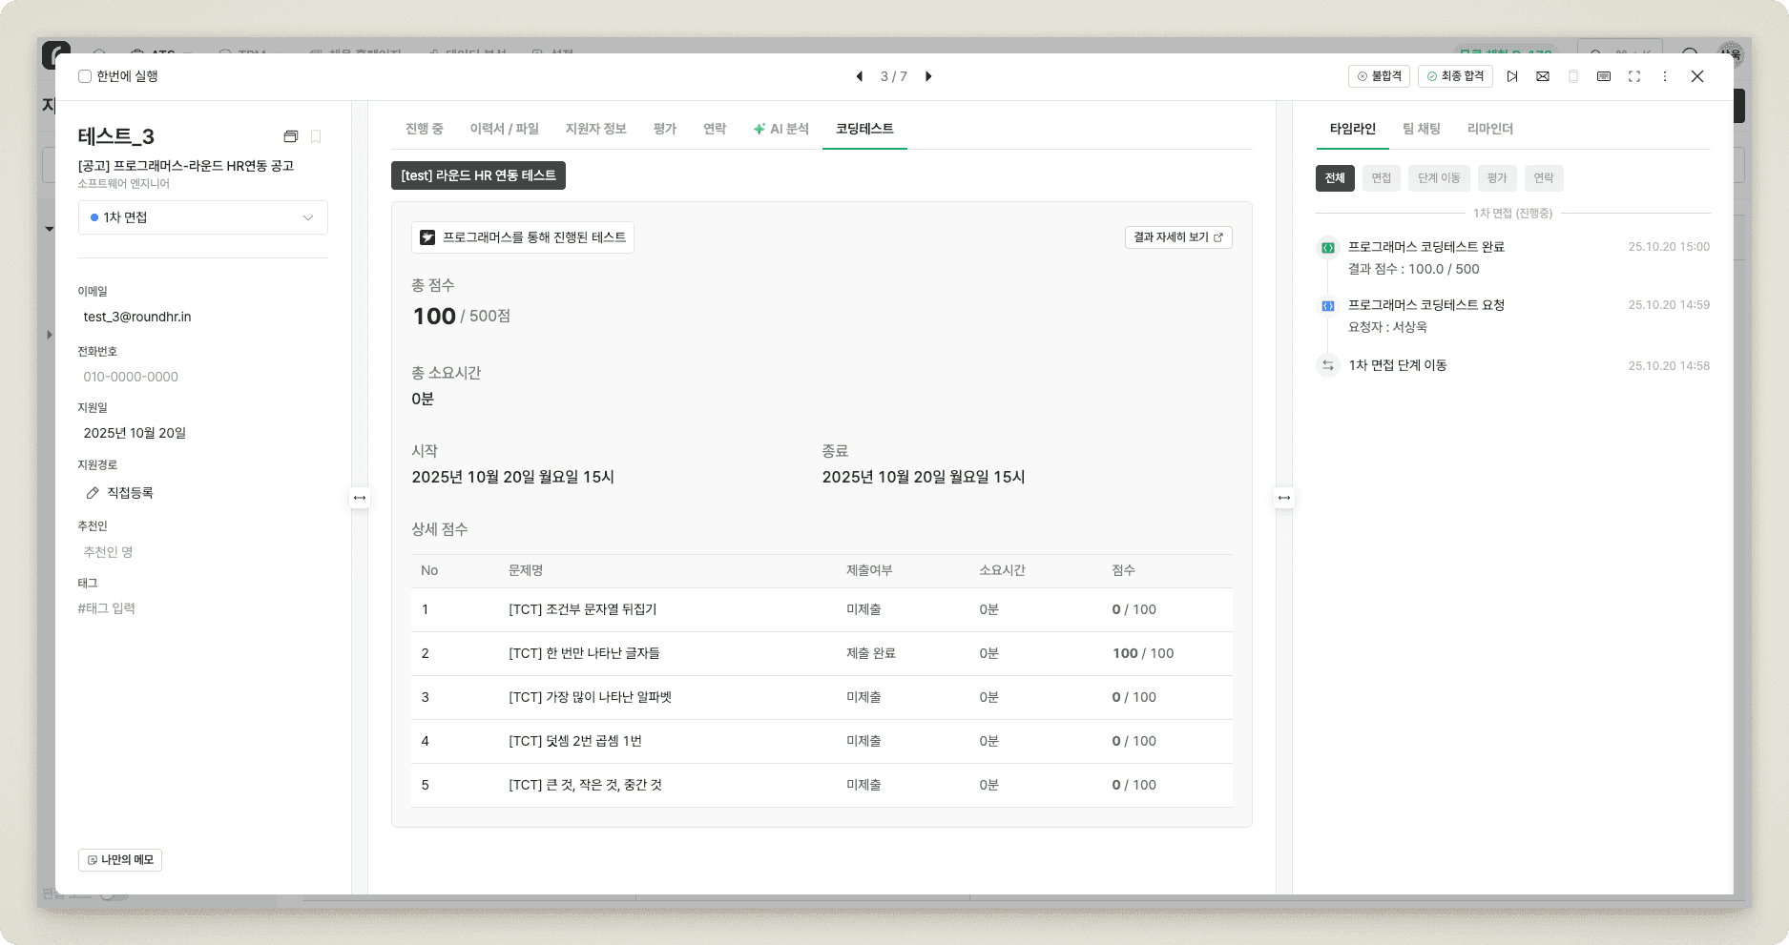
Task: Filter the timeline by 단계 이동
Action: [1438, 178]
